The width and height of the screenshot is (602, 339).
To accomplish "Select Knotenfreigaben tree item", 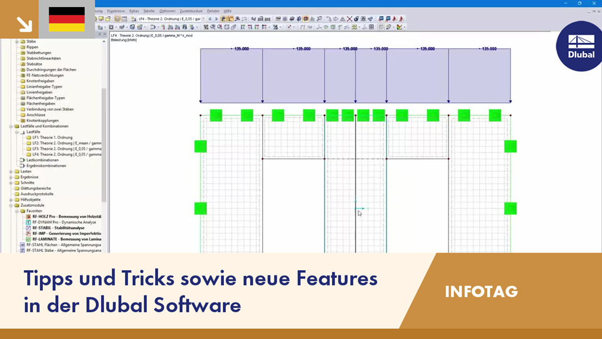I will (41, 81).
